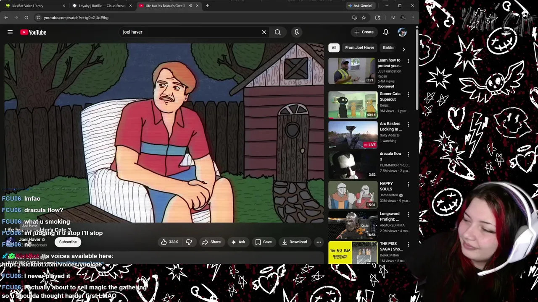This screenshot has width=538, height=302.
Task: Open options for 'HAPPY SOULS' video
Action: coord(408,185)
